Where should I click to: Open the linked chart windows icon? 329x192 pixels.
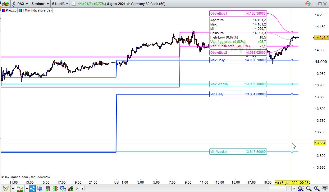pos(63,189)
